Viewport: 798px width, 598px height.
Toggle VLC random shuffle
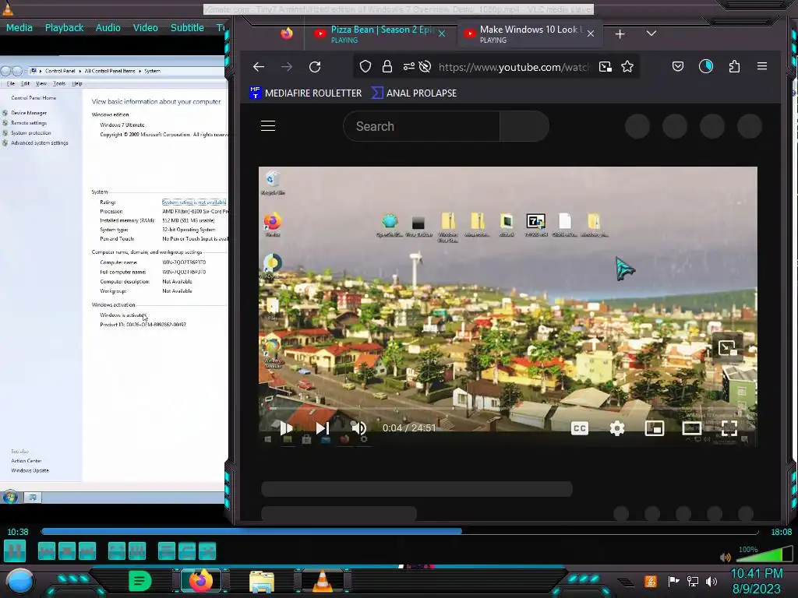tap(207, 551)
